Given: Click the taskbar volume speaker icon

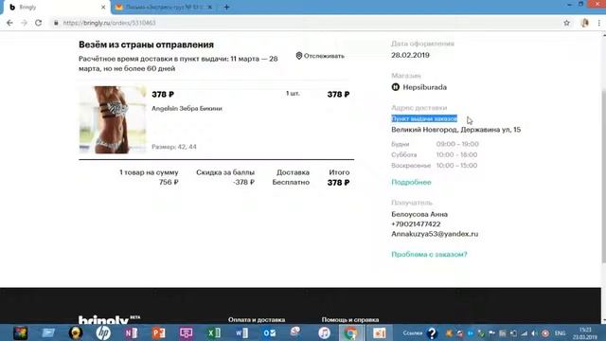Looking at the screenshot, I should (534, 332).
